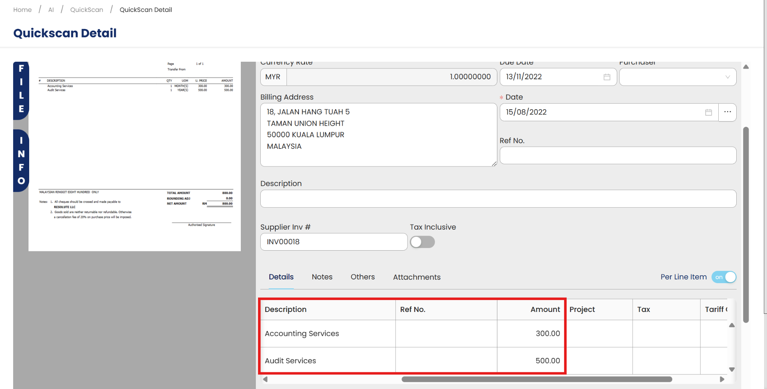The width and height of the screenshot is (767, 389).
Task: Open the Date field calendar icon
Action: 708,113
